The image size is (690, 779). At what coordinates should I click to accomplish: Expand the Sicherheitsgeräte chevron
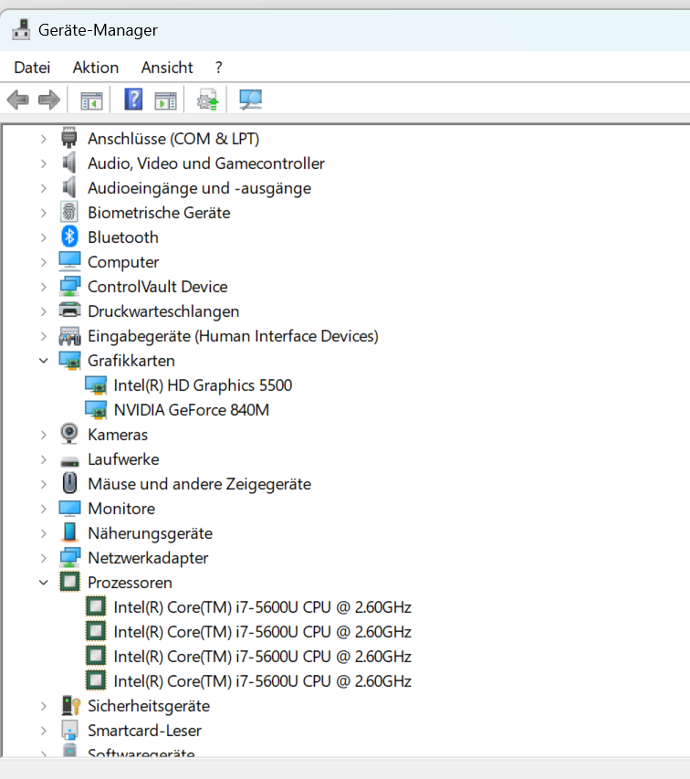(44, 706)
